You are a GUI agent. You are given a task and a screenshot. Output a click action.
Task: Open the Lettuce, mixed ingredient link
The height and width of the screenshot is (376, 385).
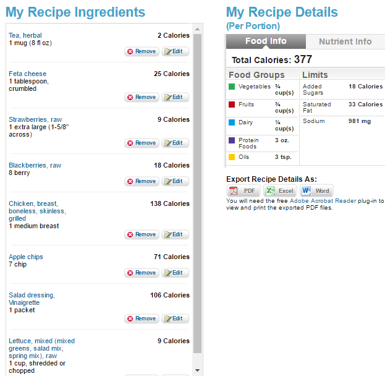pyautogui.click(x=41, y=341)
